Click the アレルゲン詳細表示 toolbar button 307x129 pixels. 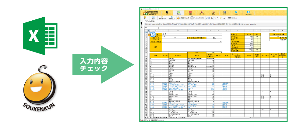pos(197,18)
